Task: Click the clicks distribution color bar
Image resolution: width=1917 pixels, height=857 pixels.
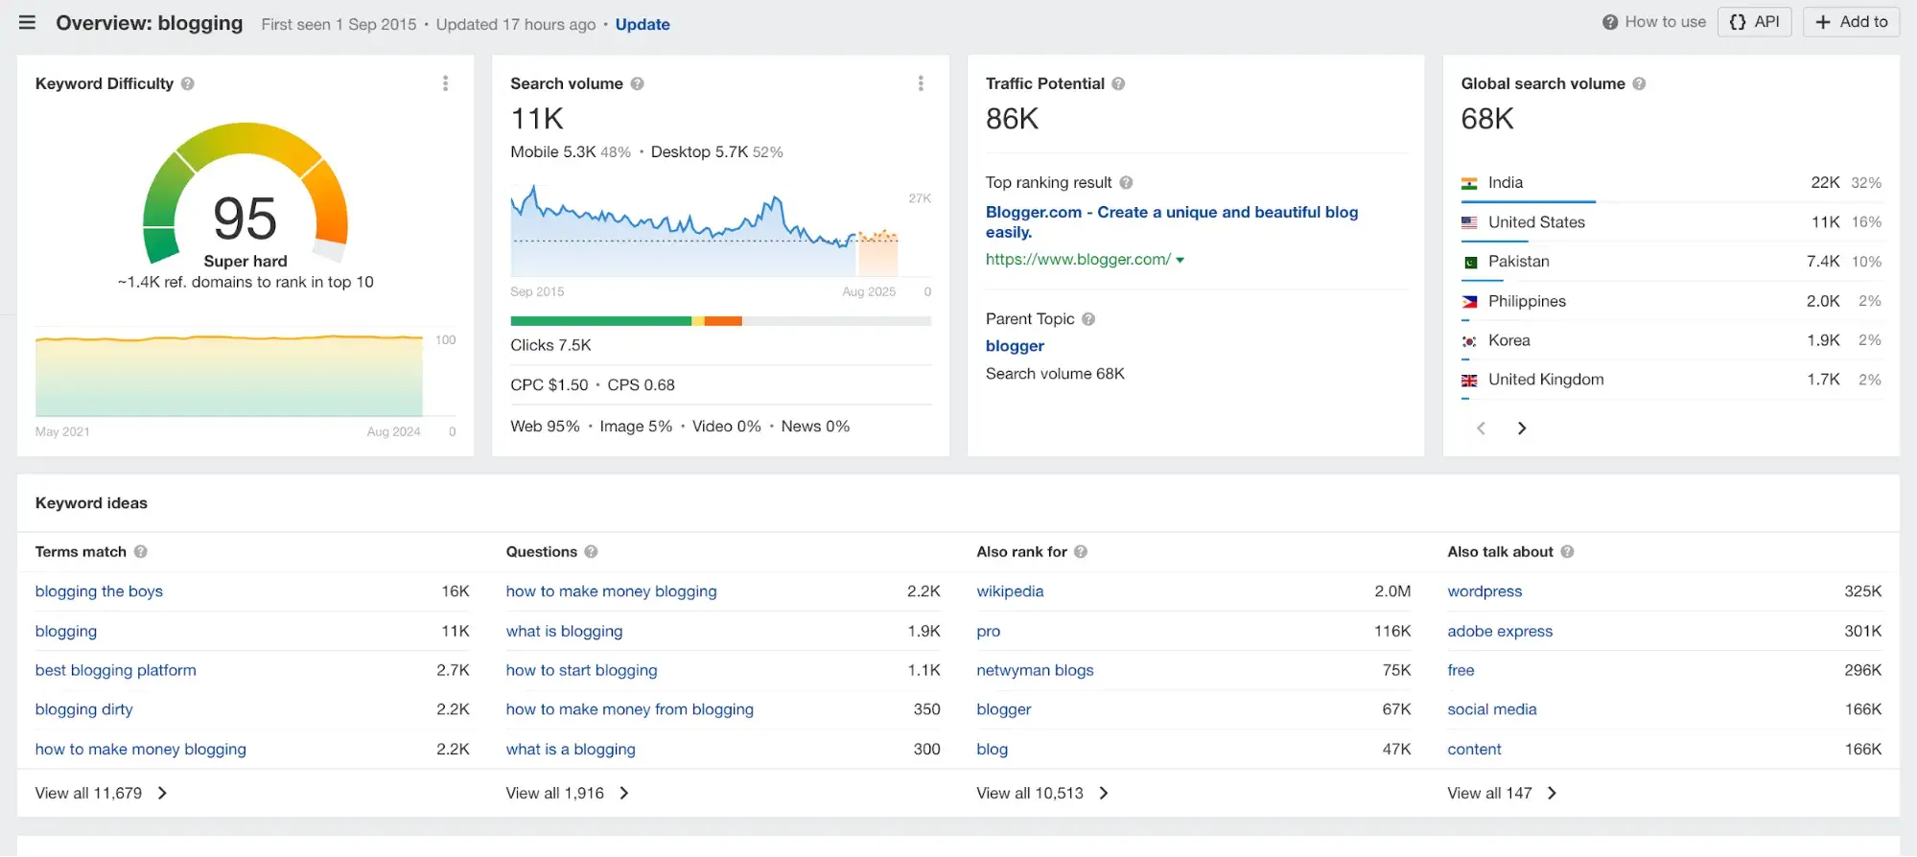Action: [720, 321]
